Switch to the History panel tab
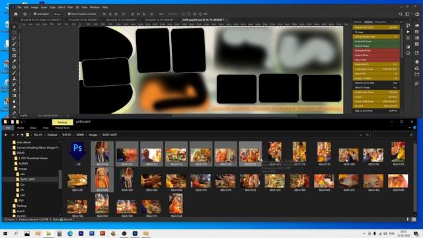 click(358, 22)
